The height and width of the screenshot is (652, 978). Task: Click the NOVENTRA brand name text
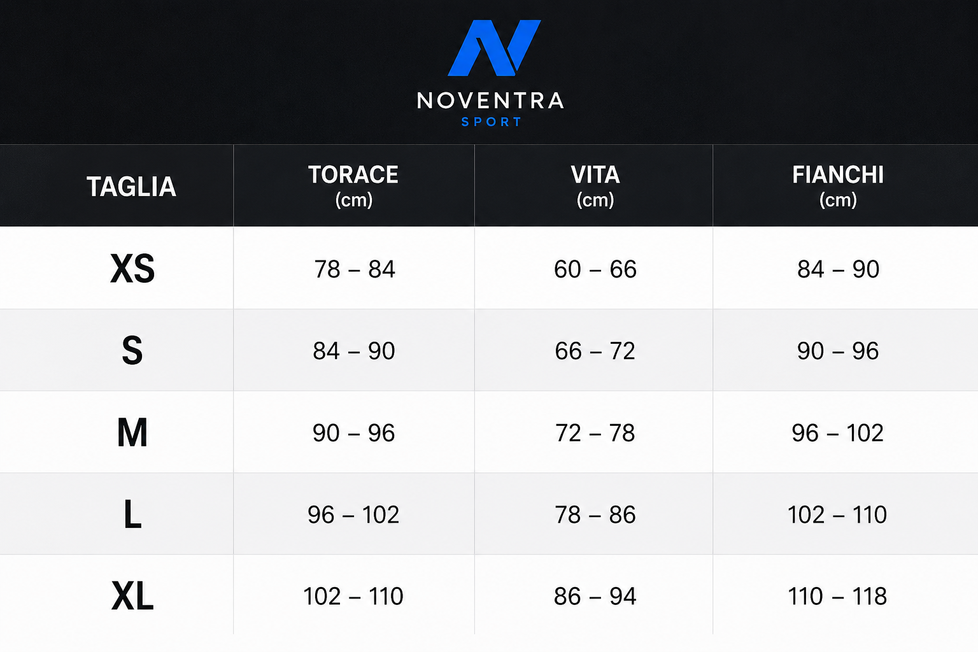(491, 101)
